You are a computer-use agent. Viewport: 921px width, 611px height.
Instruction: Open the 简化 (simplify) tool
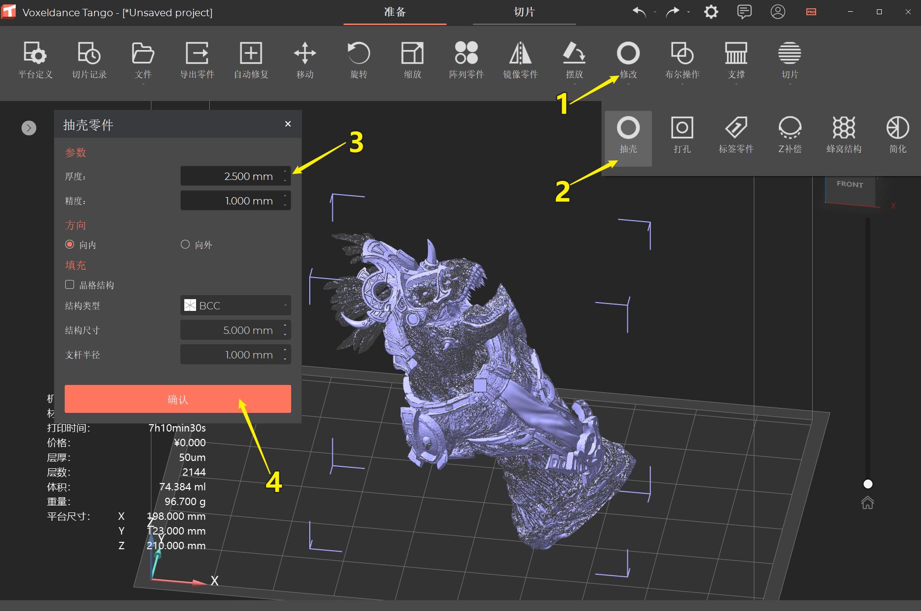coord(897,135)
